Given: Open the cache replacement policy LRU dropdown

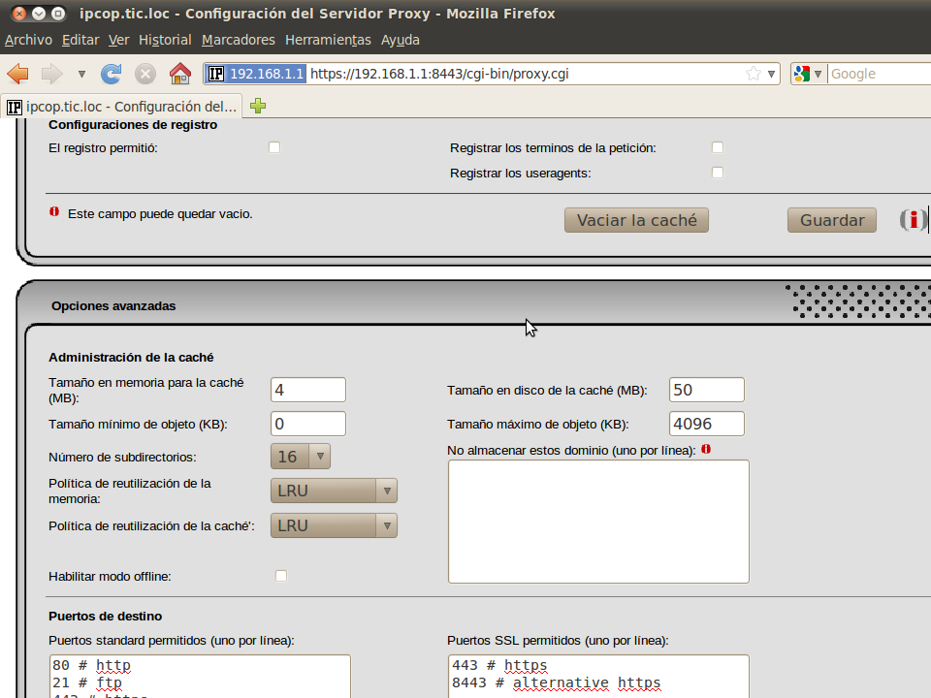Looking at the screenshot, I should (334, 525).
